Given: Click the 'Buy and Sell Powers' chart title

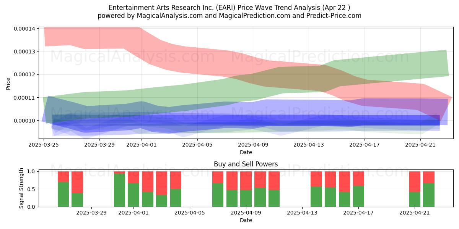Looking at the screenshot, I should click(x=246, y=164).
